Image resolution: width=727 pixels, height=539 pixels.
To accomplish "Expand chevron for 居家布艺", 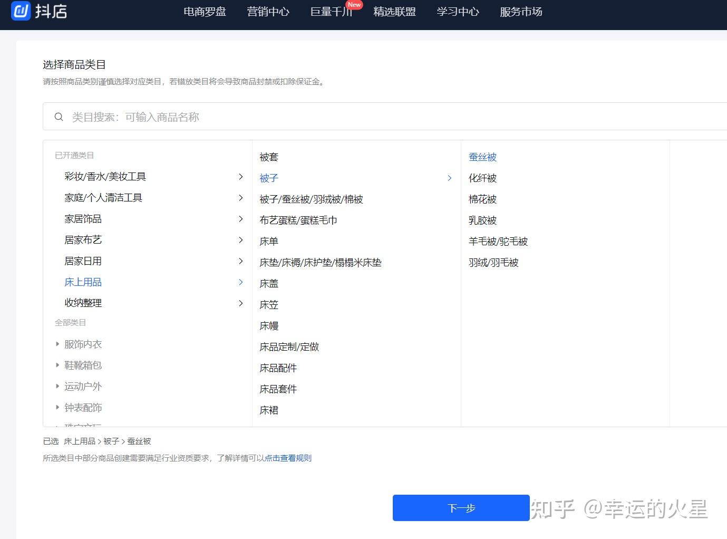I will coord(241,240).
